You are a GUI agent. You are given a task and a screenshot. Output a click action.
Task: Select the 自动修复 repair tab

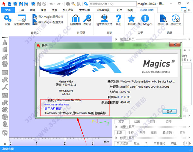point(122,144)
